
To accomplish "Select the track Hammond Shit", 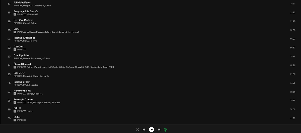I will (x=22, y=91).
